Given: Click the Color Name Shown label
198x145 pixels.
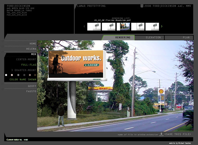Looking at the screenshot, I should 23,80.
